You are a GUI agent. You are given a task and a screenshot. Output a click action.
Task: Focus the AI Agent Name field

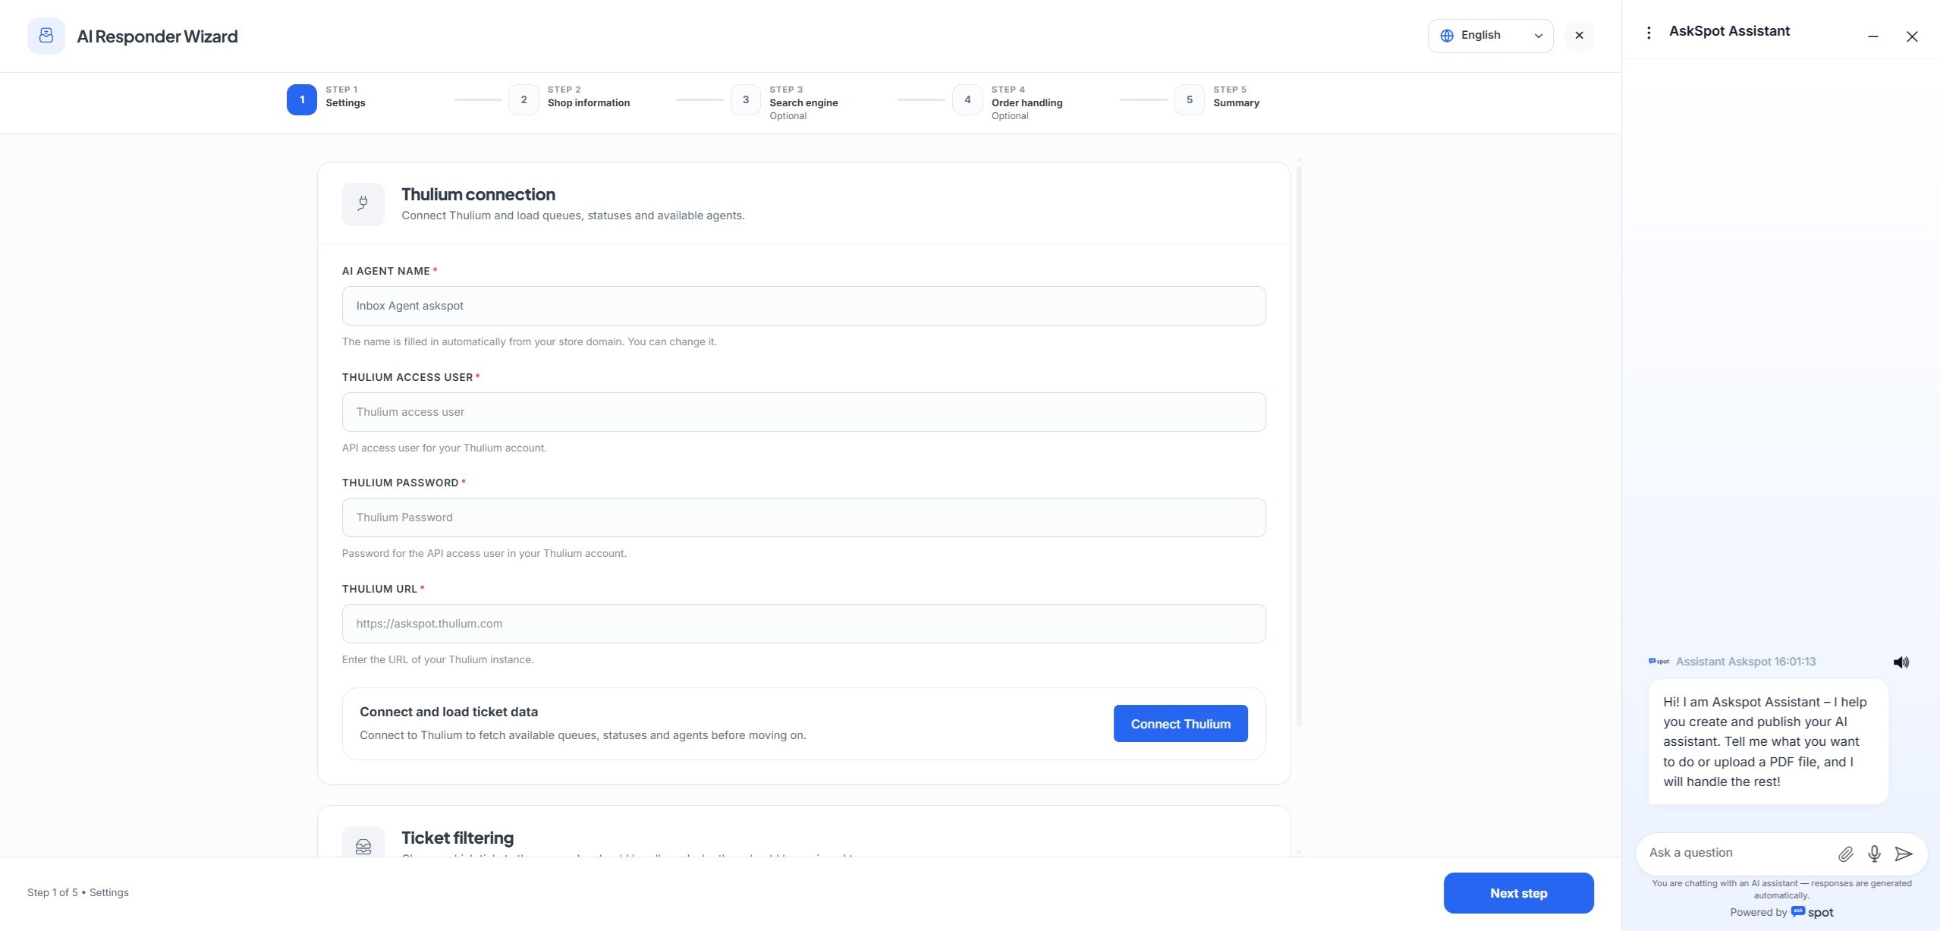tap(803, 306)
